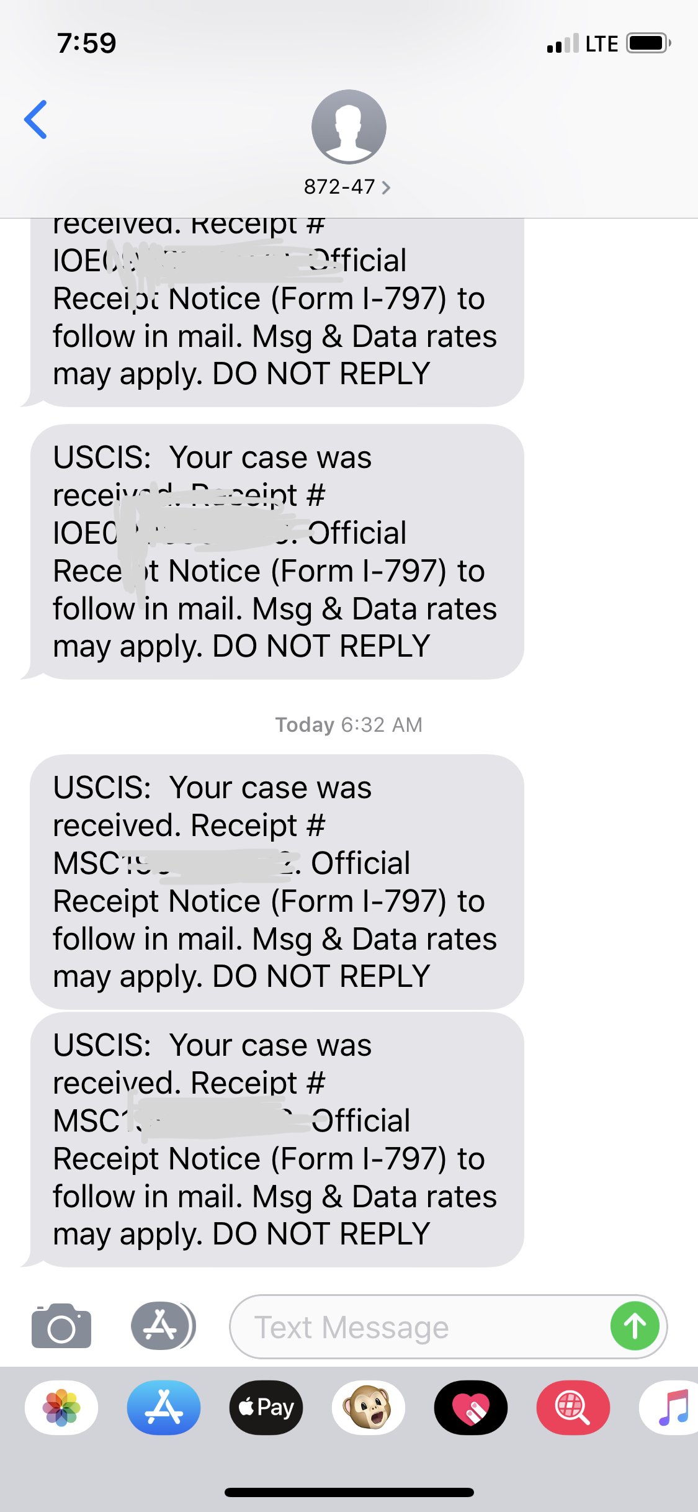Tap the blue back arrow
Viewport: 698px width, 1512px height.
click(36, 119)
